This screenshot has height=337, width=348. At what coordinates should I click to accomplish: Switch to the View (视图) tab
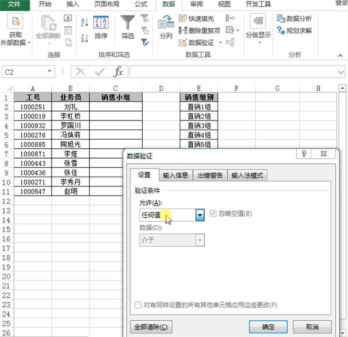pos(224,4)
